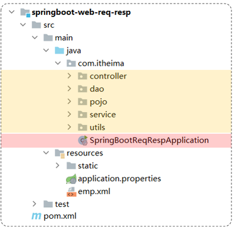Screen dimensions: 233x228
Task: Collapse the java source folder chevron
Action: [46, 50]
